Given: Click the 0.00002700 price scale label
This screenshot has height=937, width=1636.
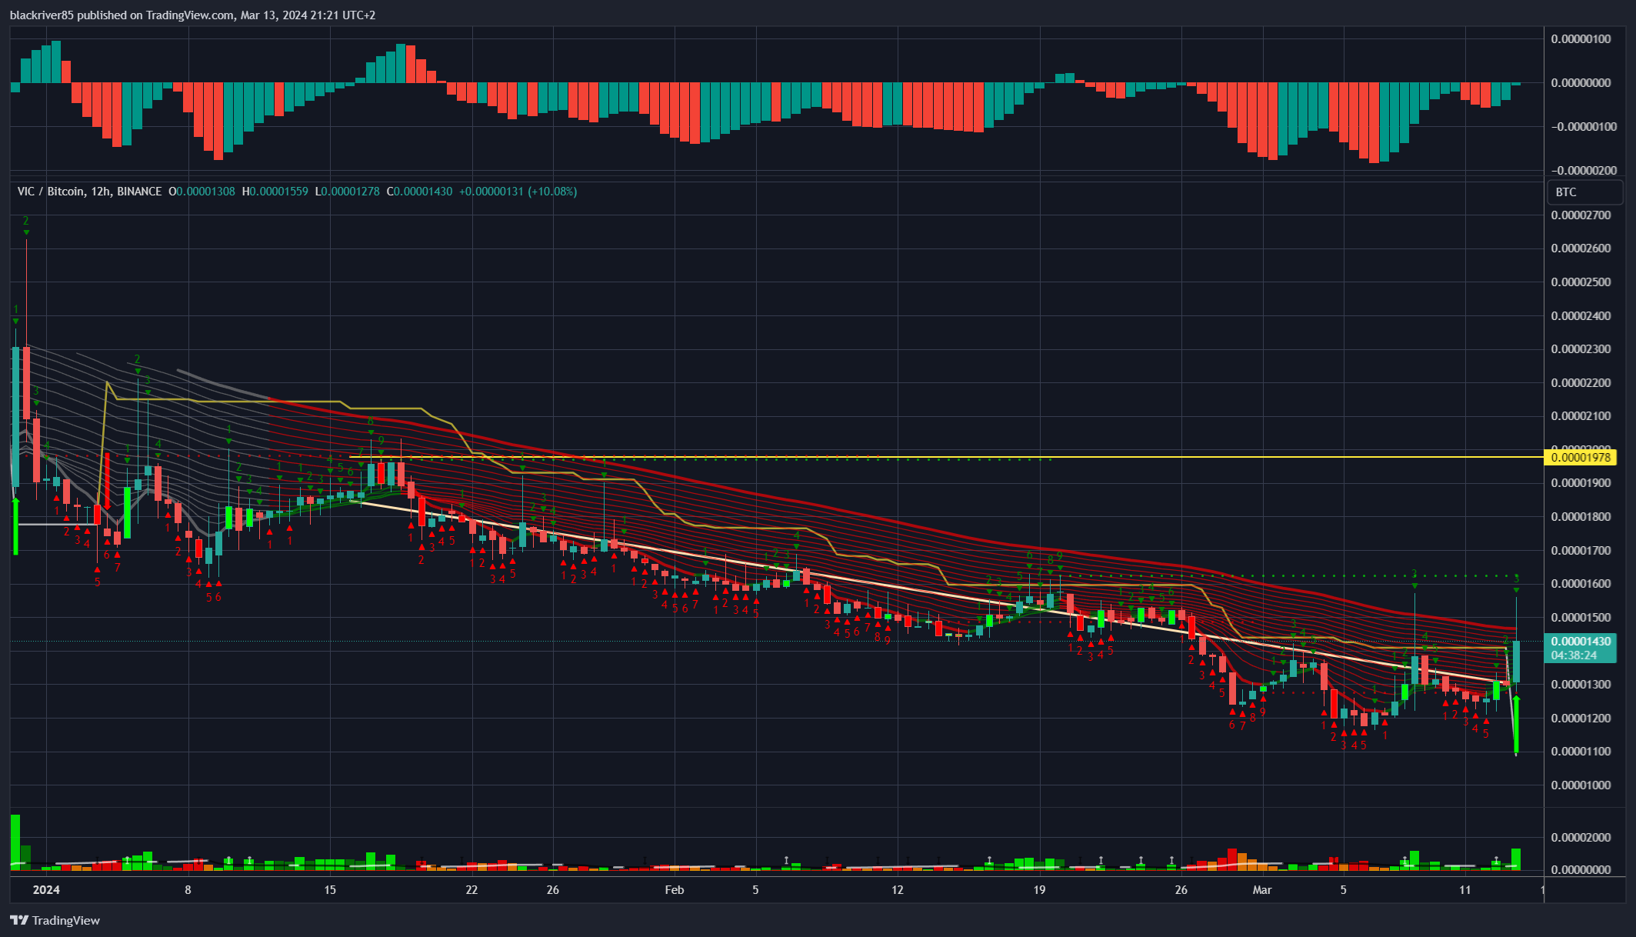Looking at the screenshot, I should [x=1580, y=215].
